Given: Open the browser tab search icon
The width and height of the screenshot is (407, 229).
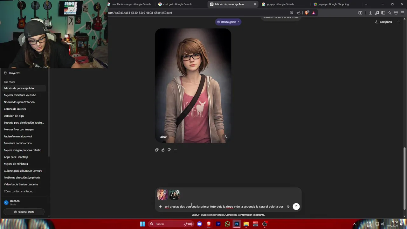Looking at the screenshot, I should coord(360,13).
